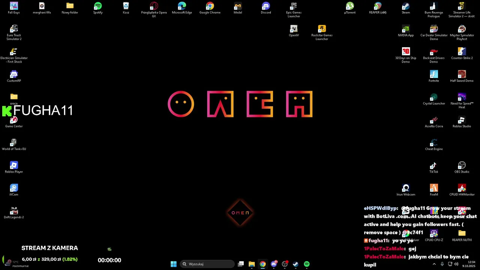480x270 pixels.
Task: Open the microphone tray icon
Action: point(442,264)
